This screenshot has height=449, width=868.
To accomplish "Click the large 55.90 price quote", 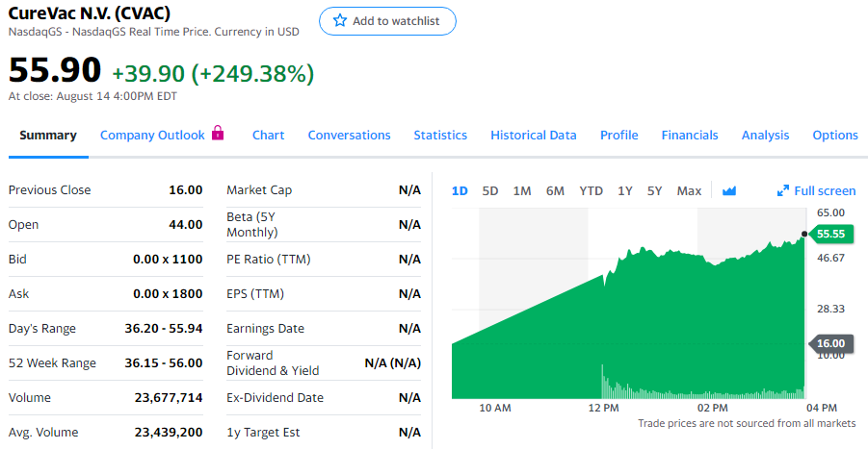I will 55,70.
